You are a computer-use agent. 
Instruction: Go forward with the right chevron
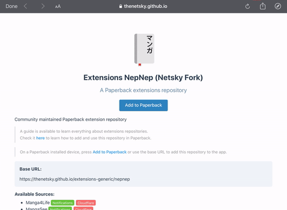click(x=43, y=6)
